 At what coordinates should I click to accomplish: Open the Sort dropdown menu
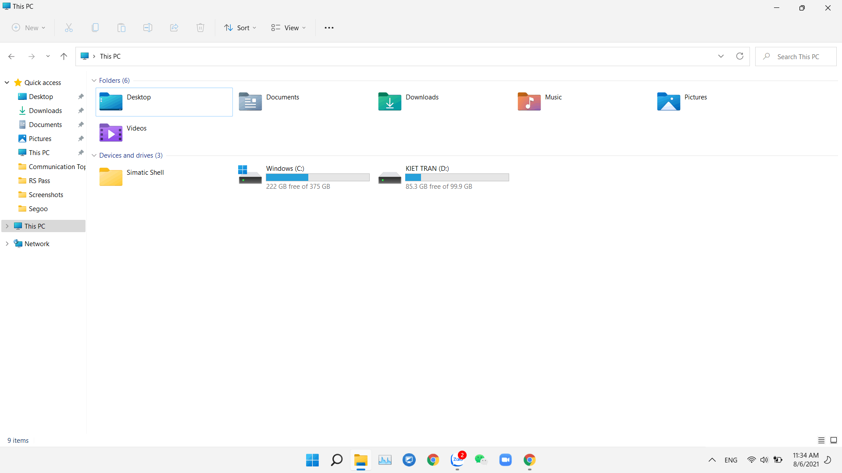click(x=240, y=28)
